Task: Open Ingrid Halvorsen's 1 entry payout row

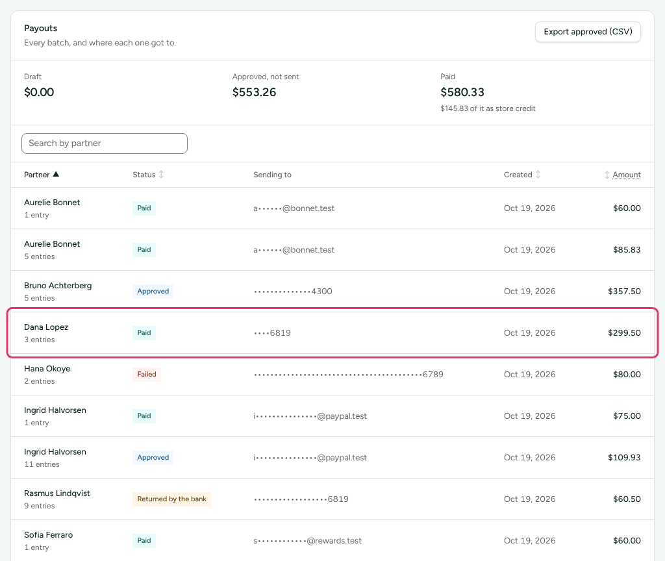Action: point(332,416)
